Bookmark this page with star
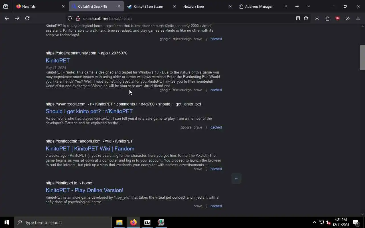The width and height of the screenshot is (365, 228). click(306, 18)
